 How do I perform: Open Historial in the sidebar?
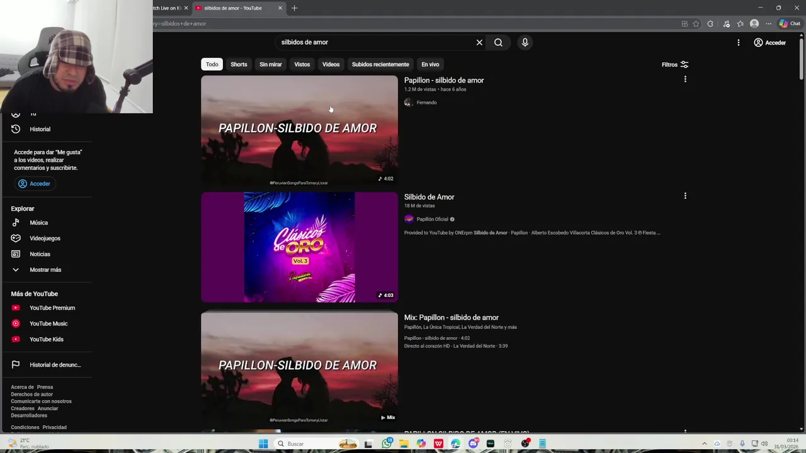point(40,129)
